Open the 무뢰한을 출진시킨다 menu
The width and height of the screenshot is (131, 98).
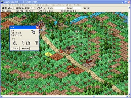(24, 5)
